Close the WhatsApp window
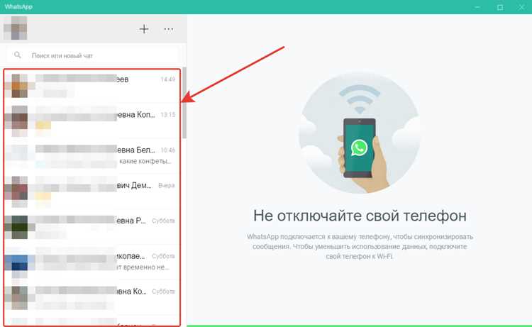The width and height of the screenshot is (532, 327). click(521, 7)
